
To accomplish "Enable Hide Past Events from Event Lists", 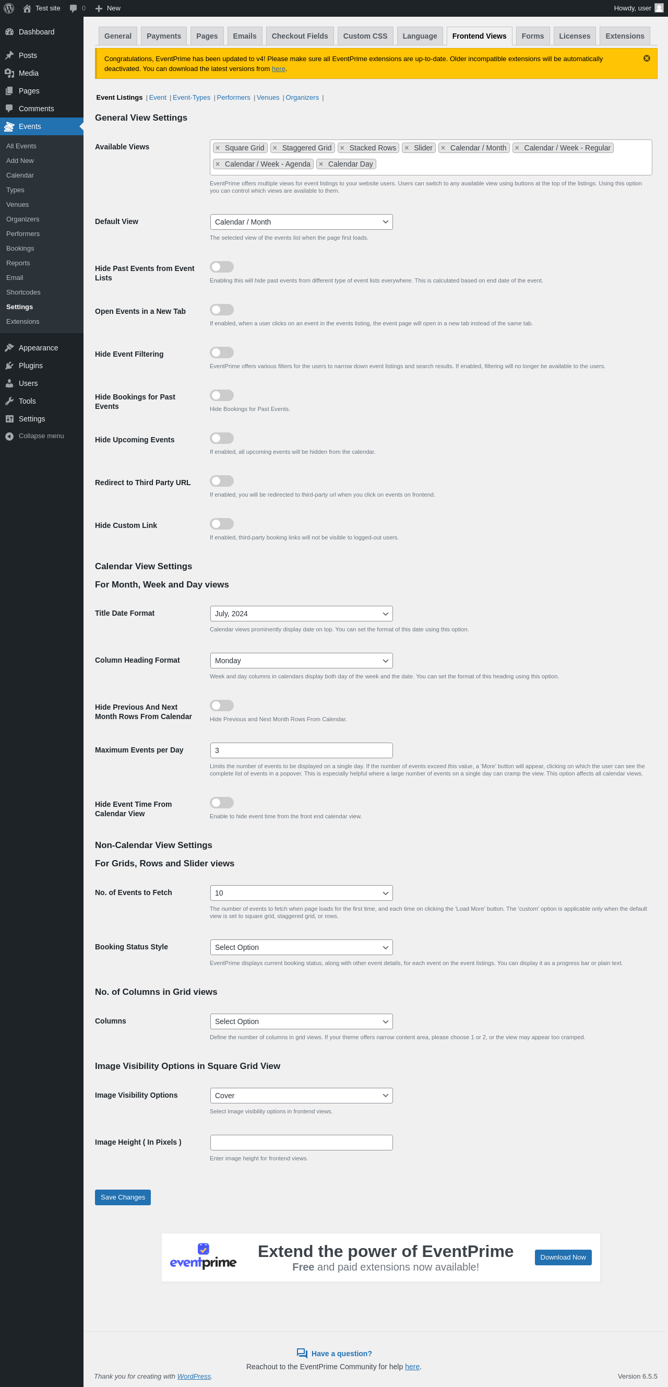I will tap(221, 267).
